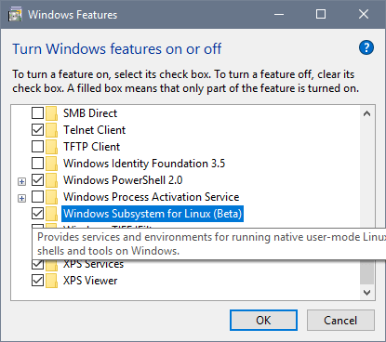Click the scrollbar down arrow

pos(367,293)
